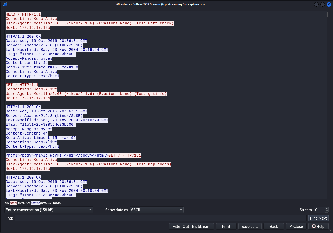333x233 pixels.
Task: Open the Show data as ASCII dropdown
Action: coord(157,210)
